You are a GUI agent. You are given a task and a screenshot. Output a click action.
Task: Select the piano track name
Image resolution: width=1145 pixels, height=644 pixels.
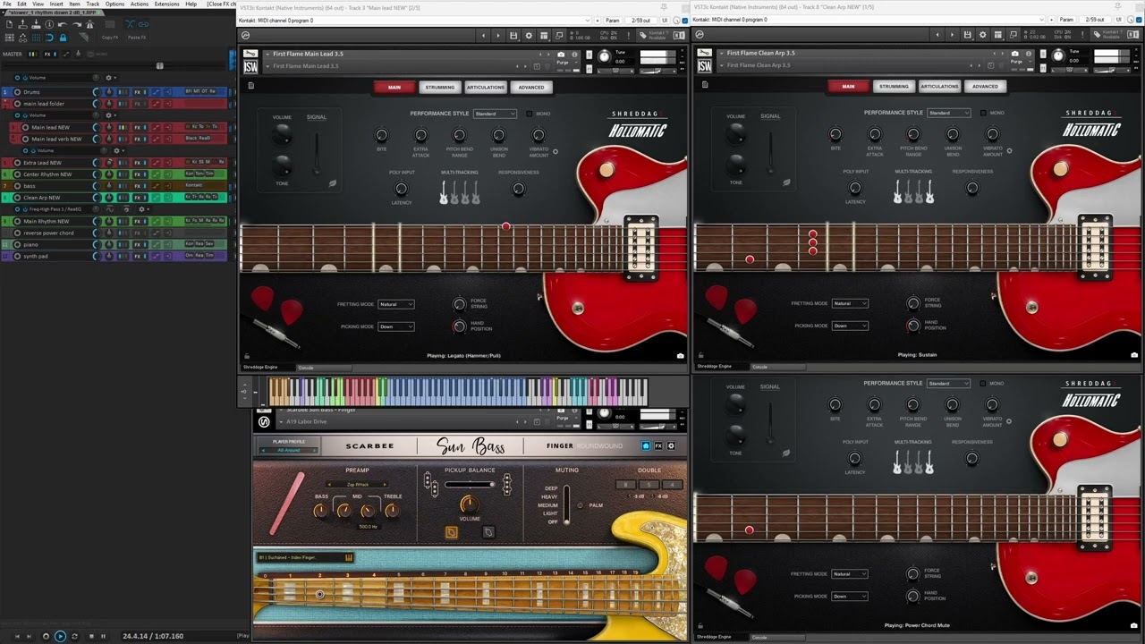point(30,244)
